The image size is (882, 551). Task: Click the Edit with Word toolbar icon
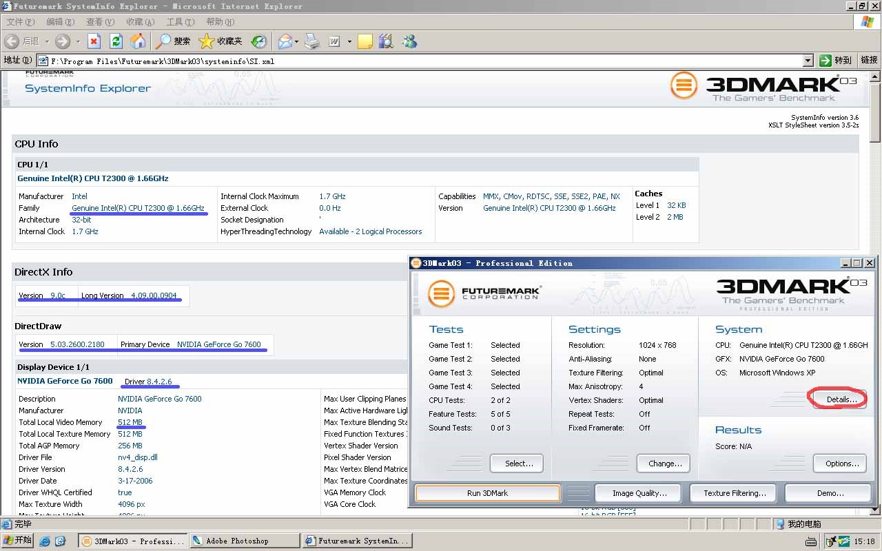click(x=334, y=41)
